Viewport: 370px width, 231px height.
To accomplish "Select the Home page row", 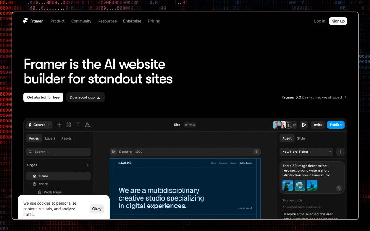I will 58,176.
